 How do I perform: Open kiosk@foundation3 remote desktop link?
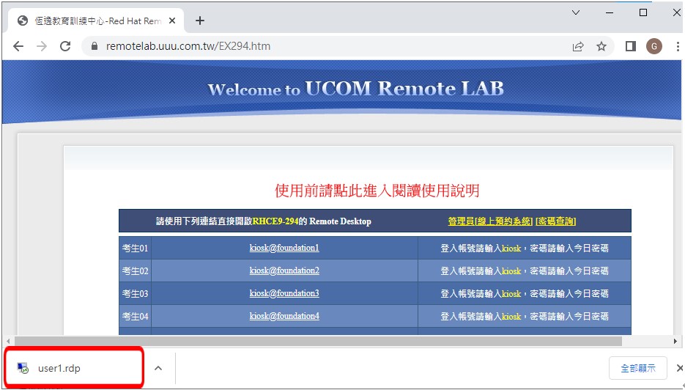click(284, 293)
